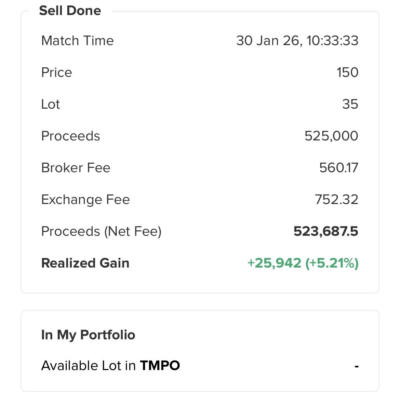Tap the Broker Fee label
Screen dimensions: 400x408
[76, 168]
